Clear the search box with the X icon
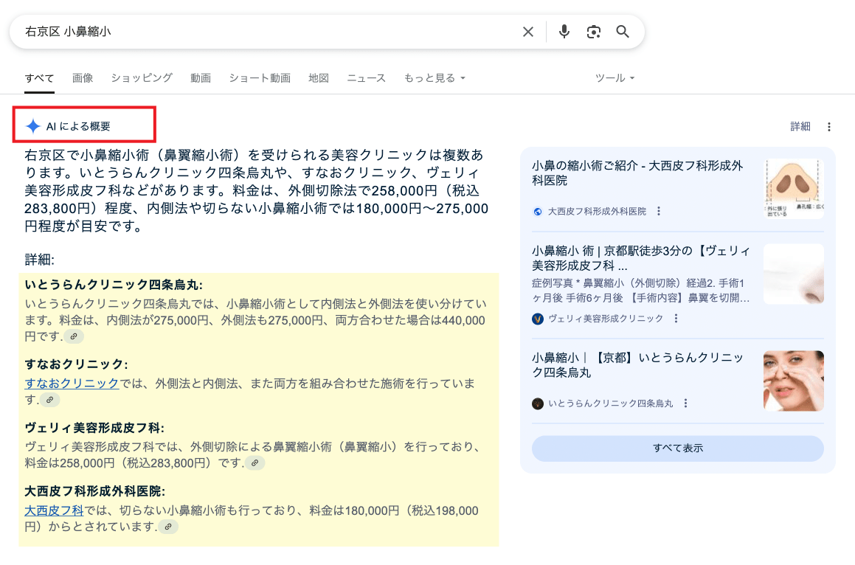This screenshot has width=855, height=565. point(528,32)
